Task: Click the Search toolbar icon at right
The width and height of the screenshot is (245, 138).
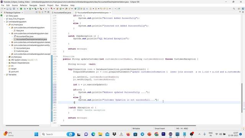Action: pyautogui.click(x=234, y=9)
